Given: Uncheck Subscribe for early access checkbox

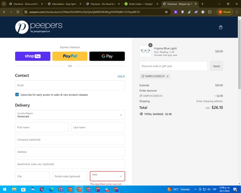Looking at the screenshot, I should (17, 95).
